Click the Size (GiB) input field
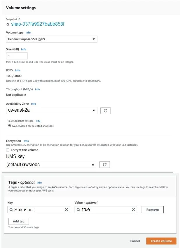The width and height of the screenshot is (180, 248). point(17,56)
